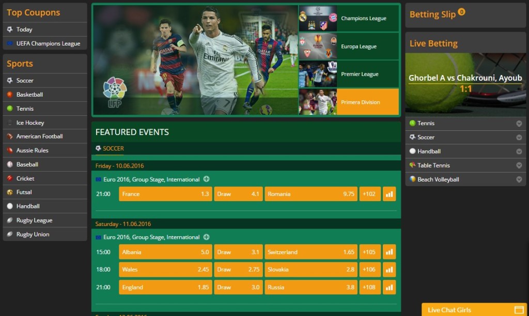The width and height of the screenshot is (529, 316).
Task: Bet on Romania at odds 9.75
Action: pos(311,194)
